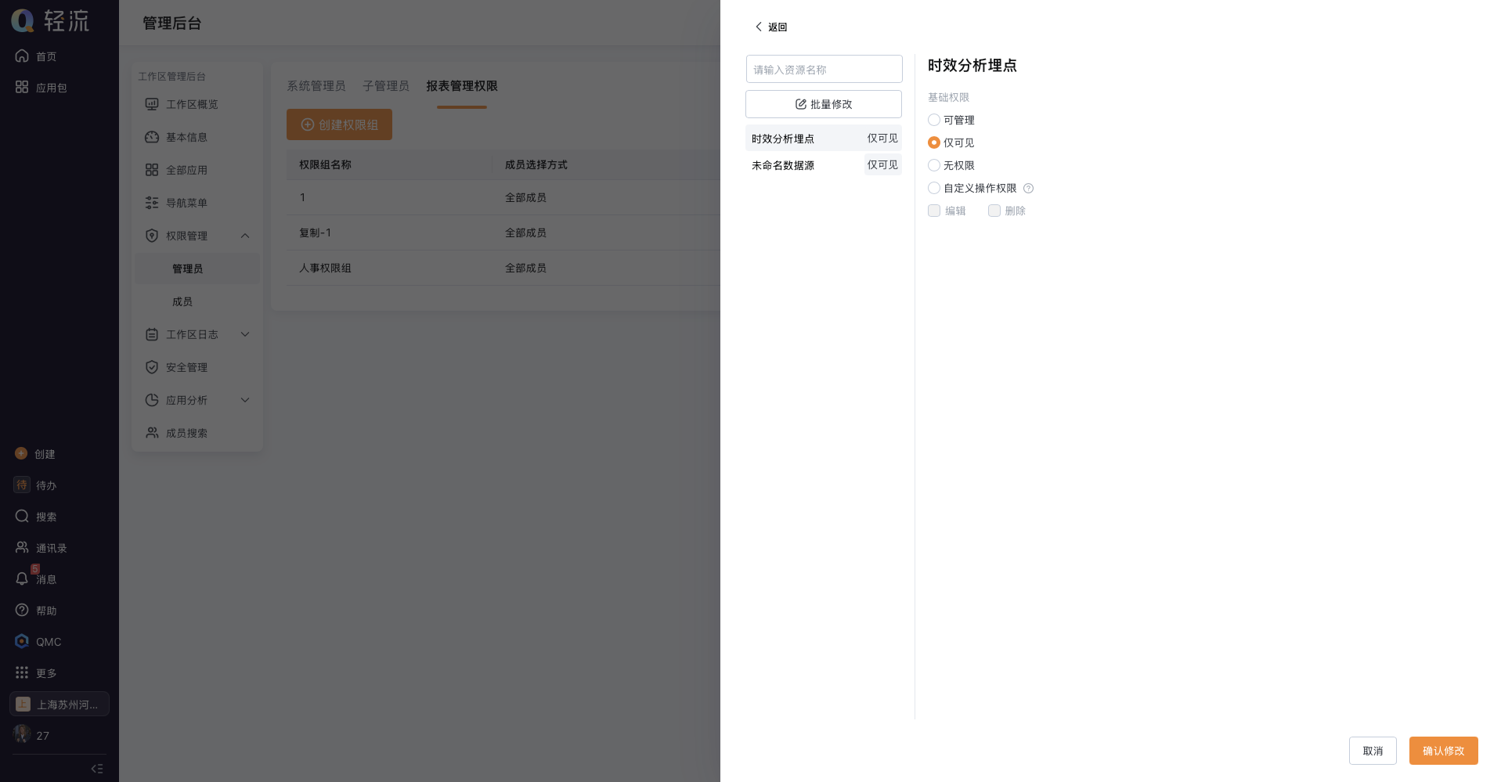Click 工作区日志 calendar icon
The width and height of the screenshot is (1501, 782).
tap(152, 334)
